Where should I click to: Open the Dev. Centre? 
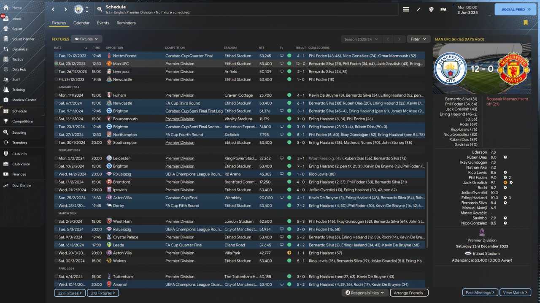coord(21,186)
